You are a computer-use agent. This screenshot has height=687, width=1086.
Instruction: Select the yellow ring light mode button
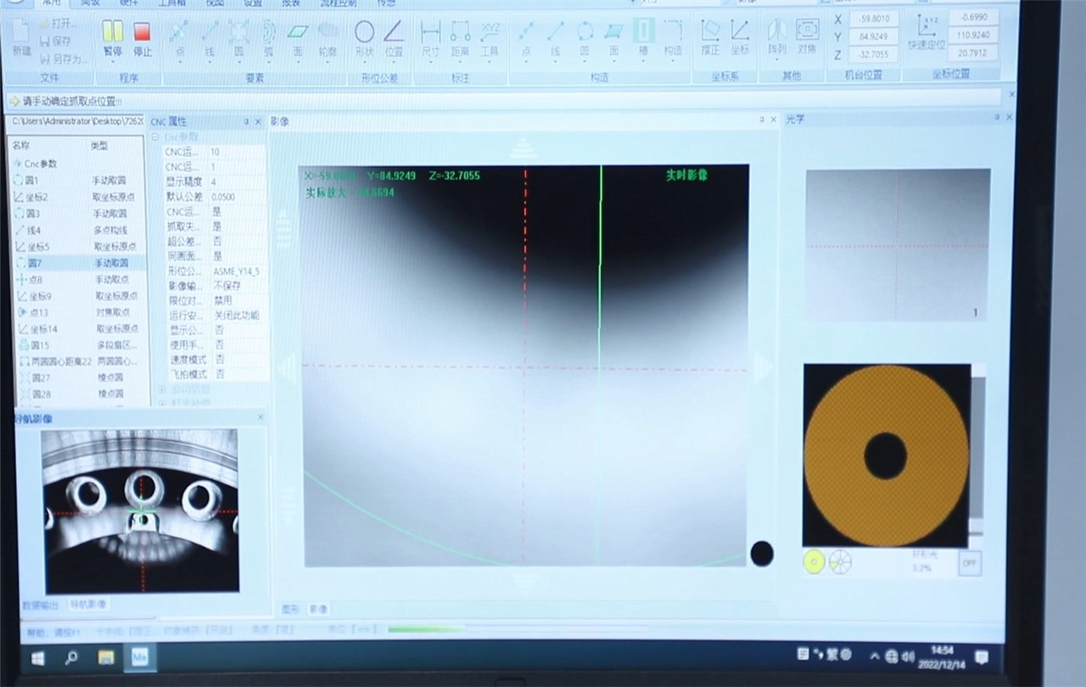814,561
